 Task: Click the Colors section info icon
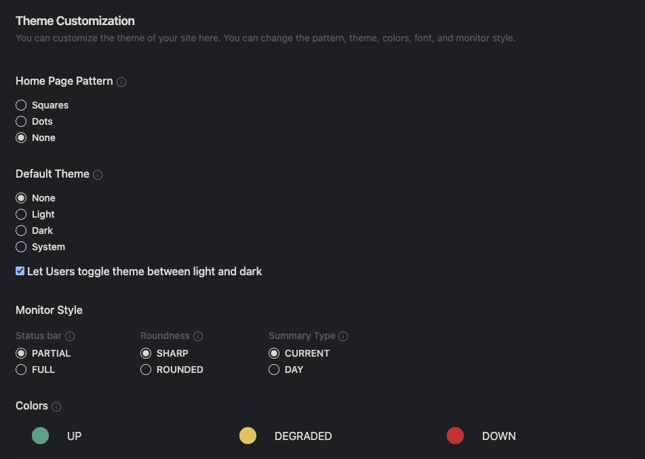click(57, 406)
